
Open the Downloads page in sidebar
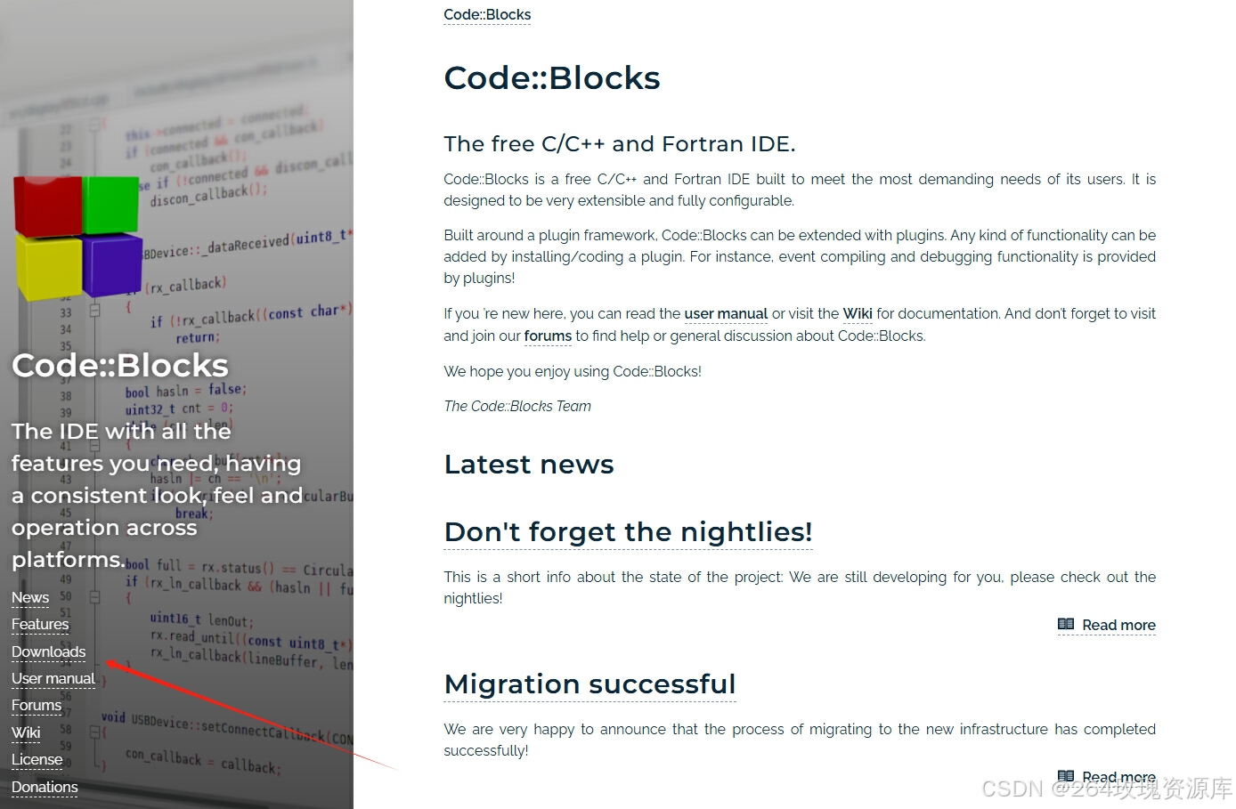click(x=49, y=652)
